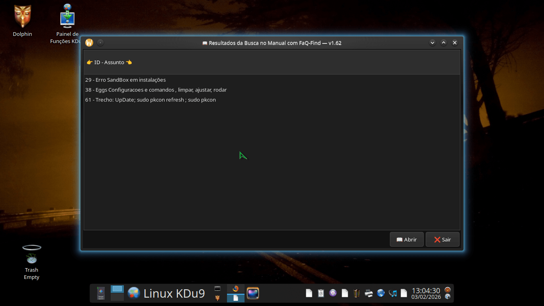Open the Dolphin desktop icon
The width and height of the screenshot is (544, 306).
(22, 17)
